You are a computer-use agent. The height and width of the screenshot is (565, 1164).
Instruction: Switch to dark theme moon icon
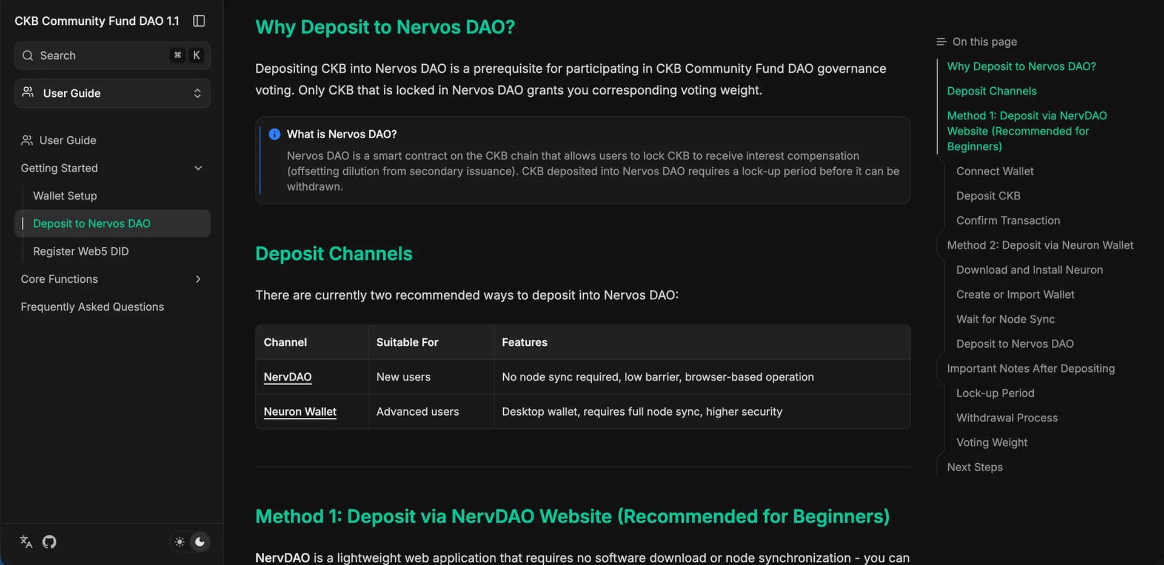point(200,541)
